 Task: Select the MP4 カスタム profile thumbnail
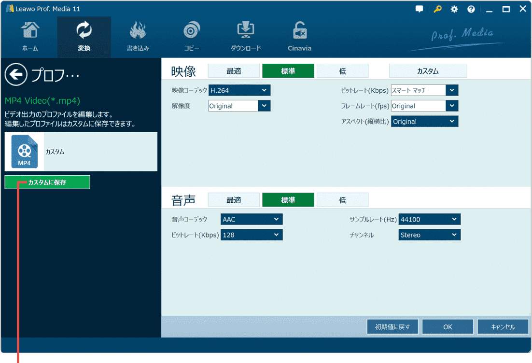(24, 152)
